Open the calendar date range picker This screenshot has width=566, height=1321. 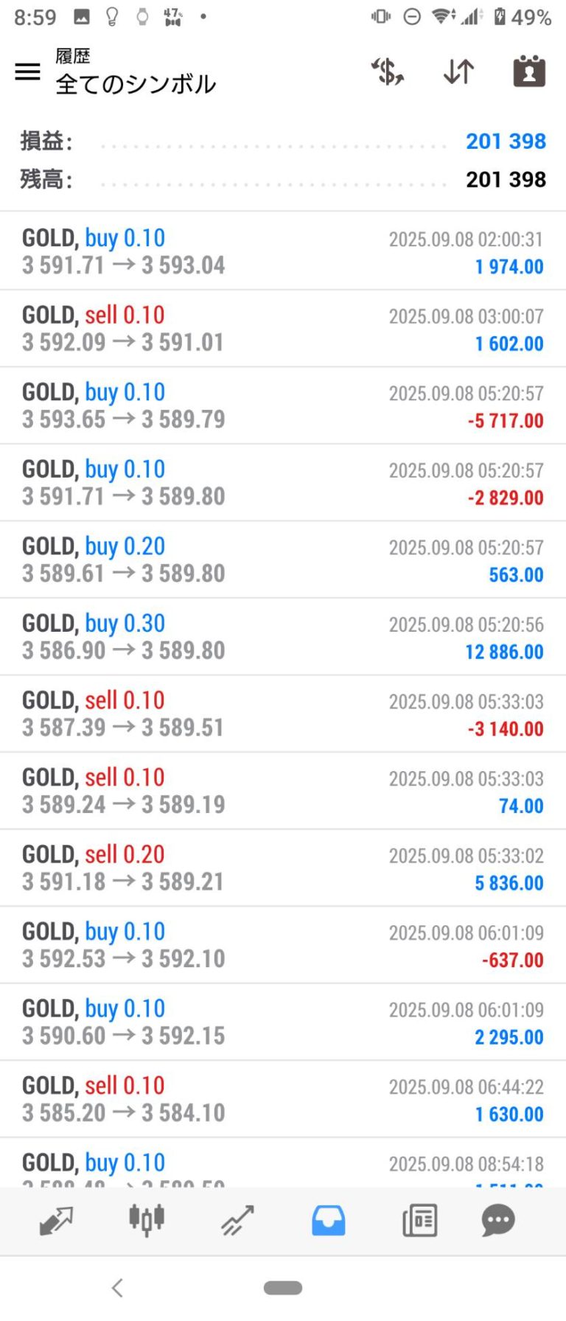coord(528,72)
